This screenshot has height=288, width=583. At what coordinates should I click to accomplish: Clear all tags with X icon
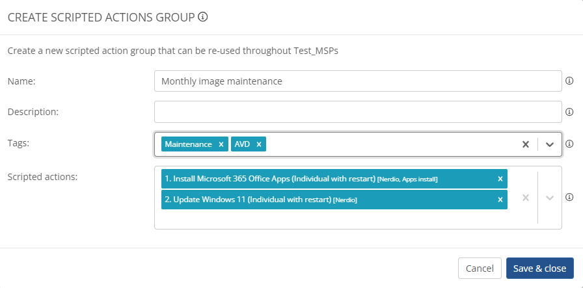526,144
